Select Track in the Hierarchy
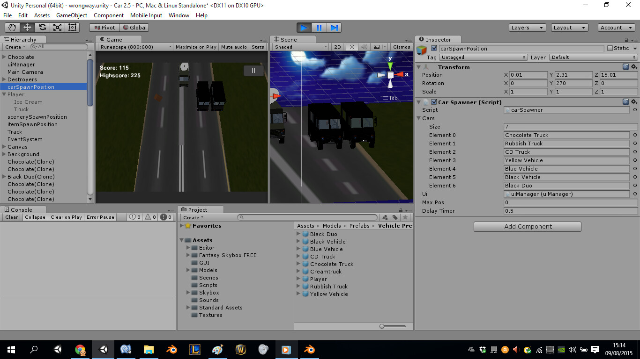640x359 pixels. click(15, 132)
